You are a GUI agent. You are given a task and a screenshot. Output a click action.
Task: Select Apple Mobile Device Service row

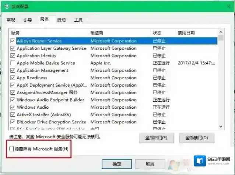coord(114,63)
